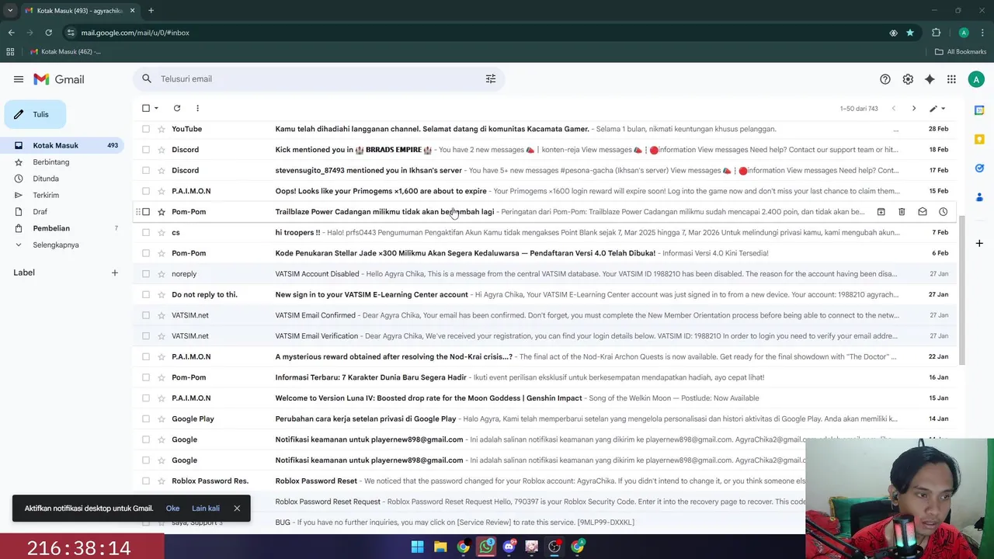Open Google Calendar side panel icon
Viewport: 994px width, 559px height.
tap(979, 110)
